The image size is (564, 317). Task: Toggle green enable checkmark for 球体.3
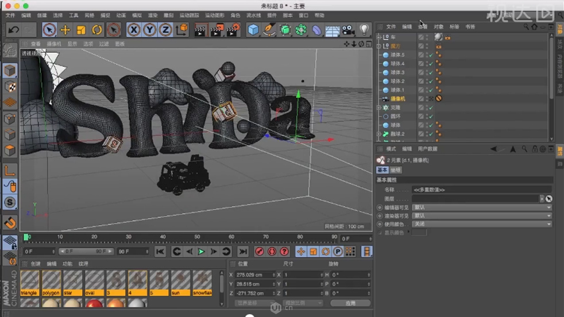(x=431, y=72)
